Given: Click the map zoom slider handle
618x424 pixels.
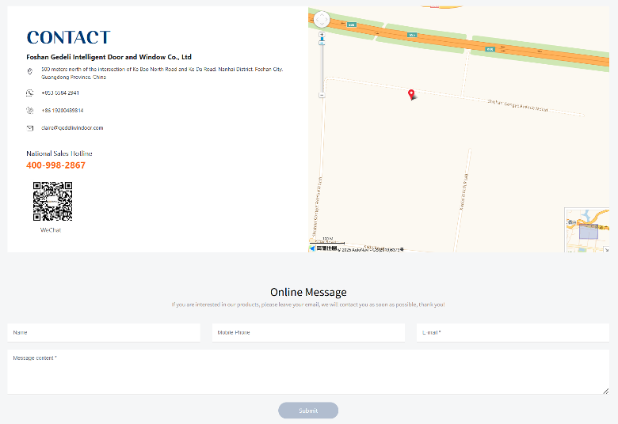Looking at the screenshot, I should (x=322, y=44).
